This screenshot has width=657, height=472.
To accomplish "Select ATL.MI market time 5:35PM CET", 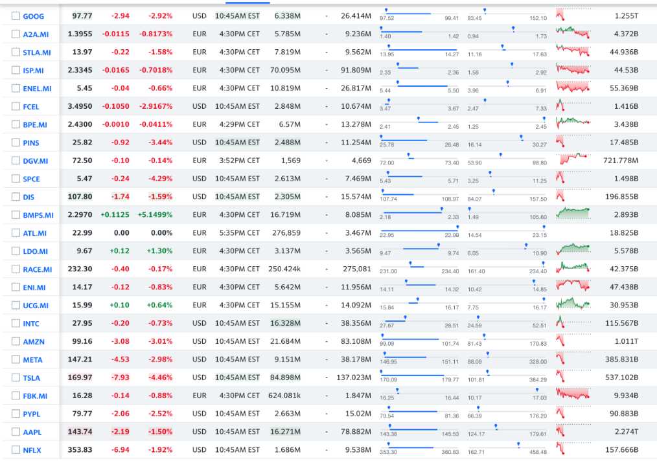I will pyautogui.click(x=240, y=233).
